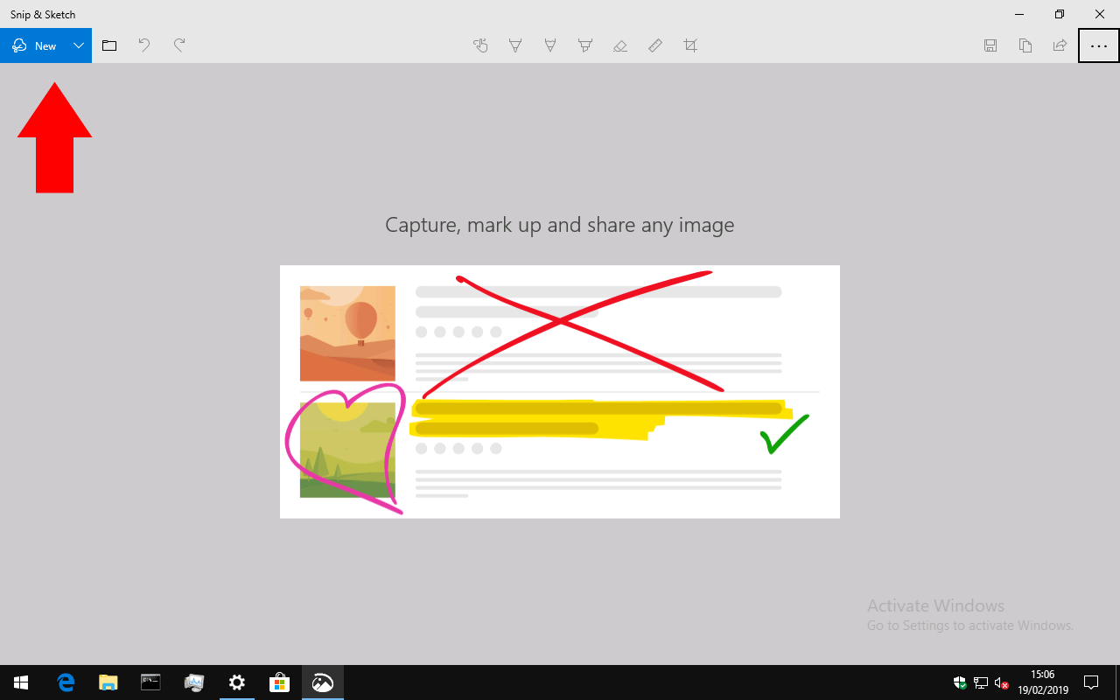Open Microsoft Store from taskbar
Viewport: 1120px width, 700px height.
point(280,682)
